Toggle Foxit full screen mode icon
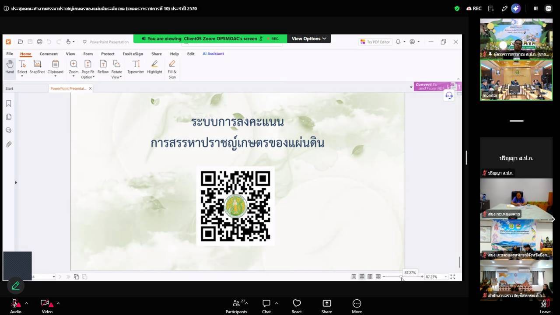 [453, 276]
